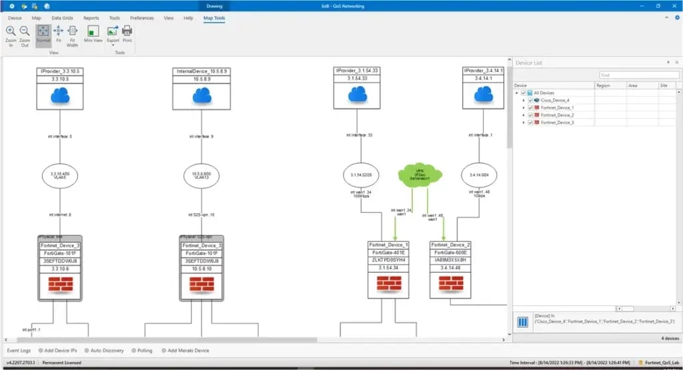This screenshot has height=370, width=683.
Task: Click the Print icon in ribbon
Action: [127, 31]
